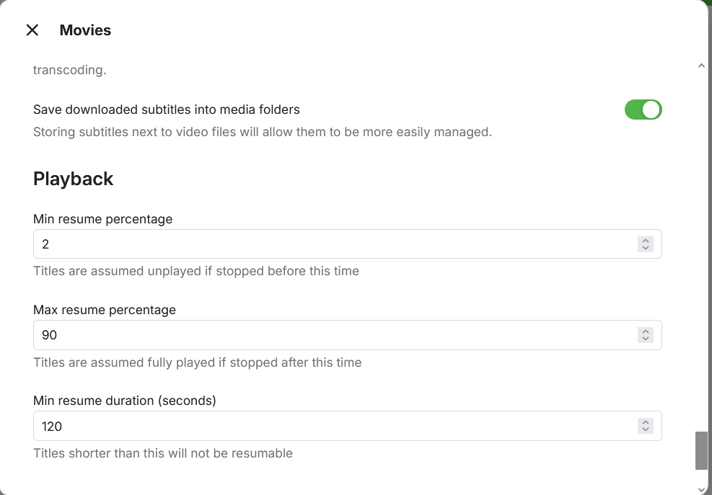Increase Min resume percentage with up arrow
This screenshot has width=712, height=495.
tap(646, 241)
